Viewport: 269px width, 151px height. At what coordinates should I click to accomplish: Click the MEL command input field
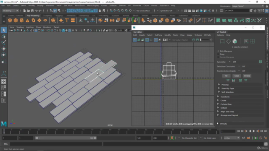tap(56, 144)
